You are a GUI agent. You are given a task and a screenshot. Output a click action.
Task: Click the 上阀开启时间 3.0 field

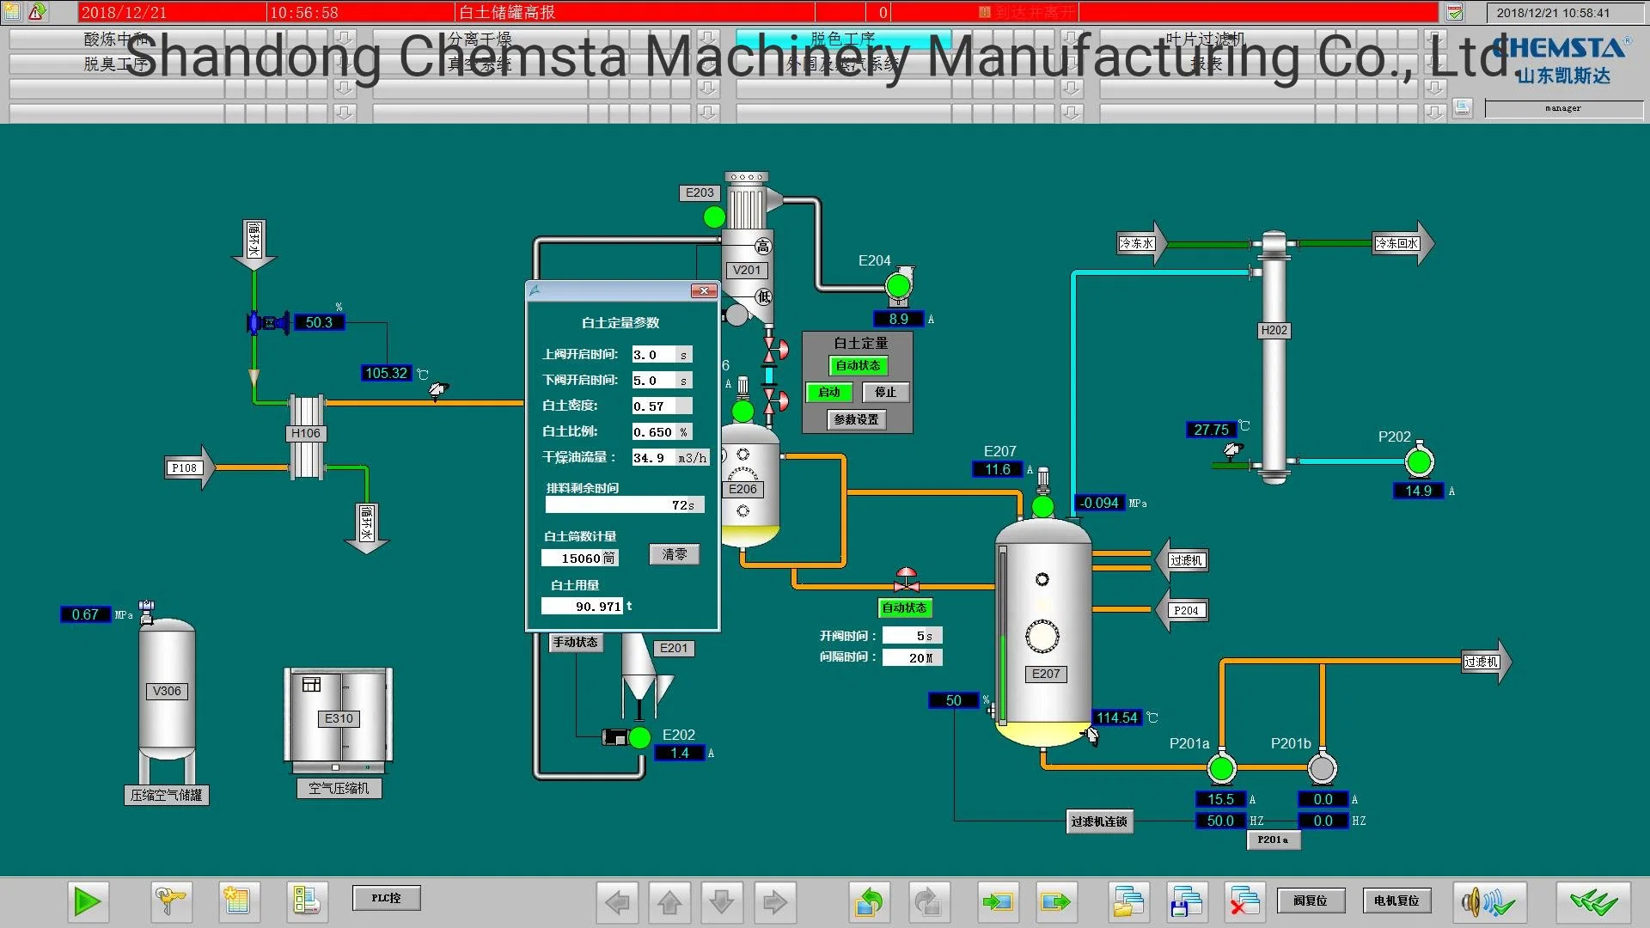[662, 355]
